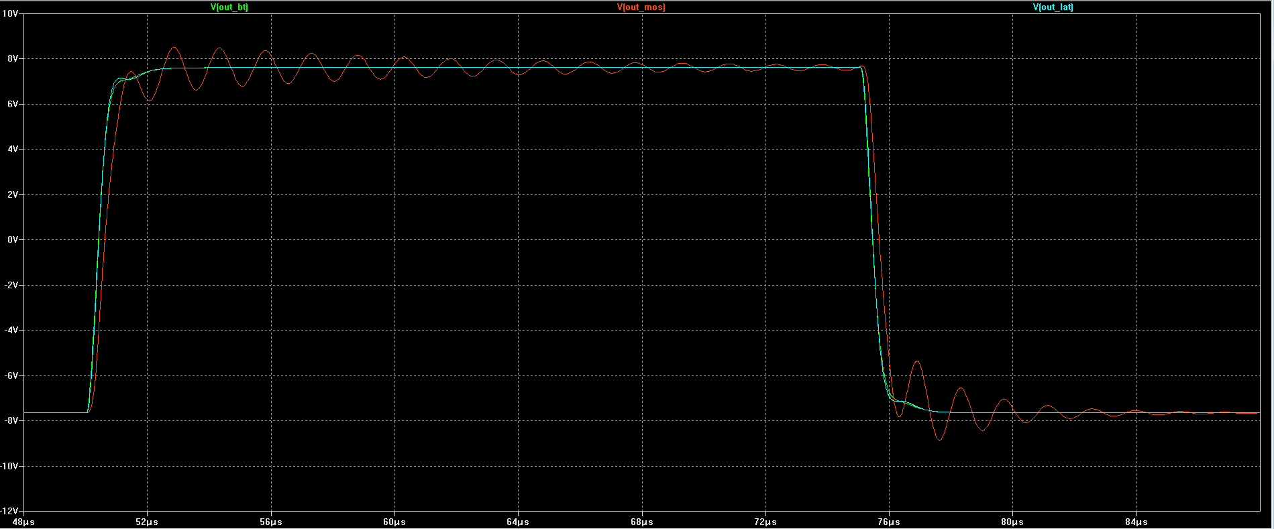Screen dimensions: 1274x529
Task: Click the 56µs time axis label
Action: click(271, 522)
